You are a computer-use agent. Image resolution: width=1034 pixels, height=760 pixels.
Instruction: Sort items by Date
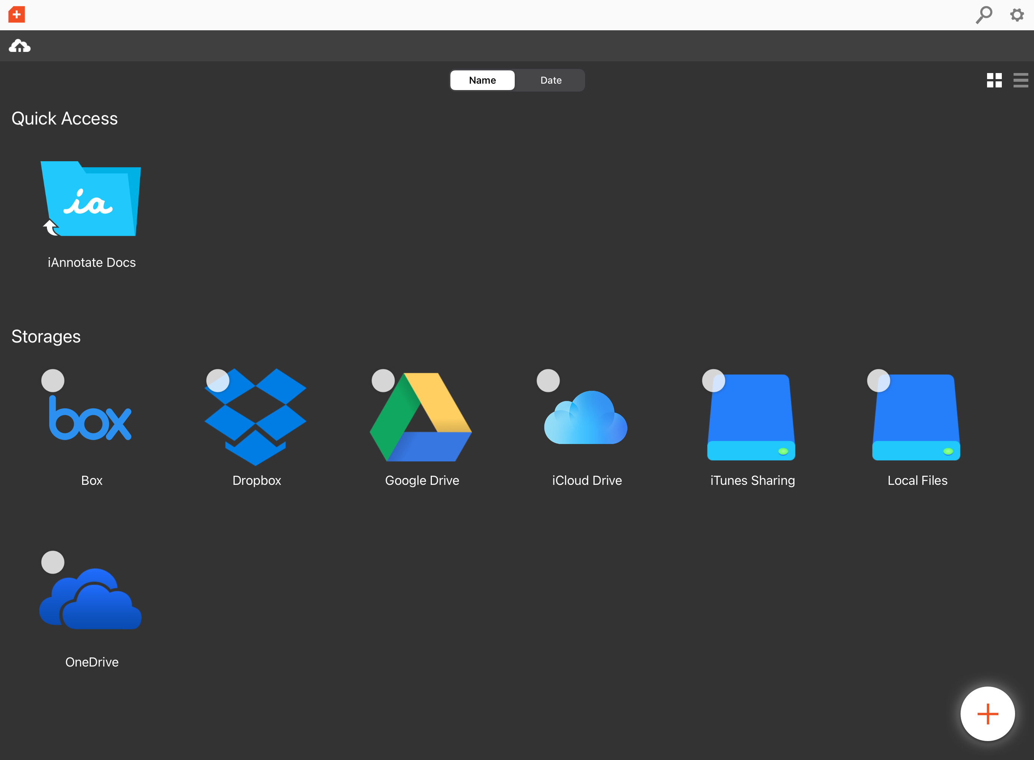tap(551, 81)
